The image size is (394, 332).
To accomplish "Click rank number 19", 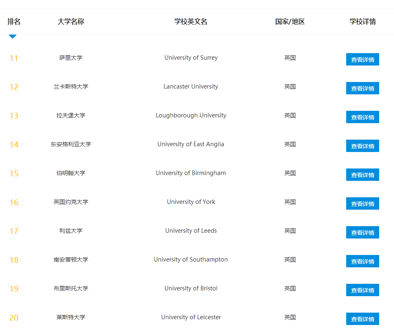I will pos(14,289).
